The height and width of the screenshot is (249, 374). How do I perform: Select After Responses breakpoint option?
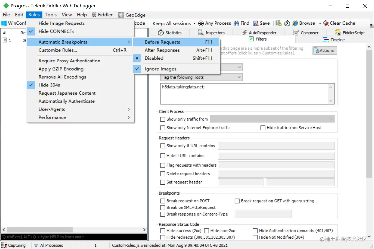click(176, 50)
